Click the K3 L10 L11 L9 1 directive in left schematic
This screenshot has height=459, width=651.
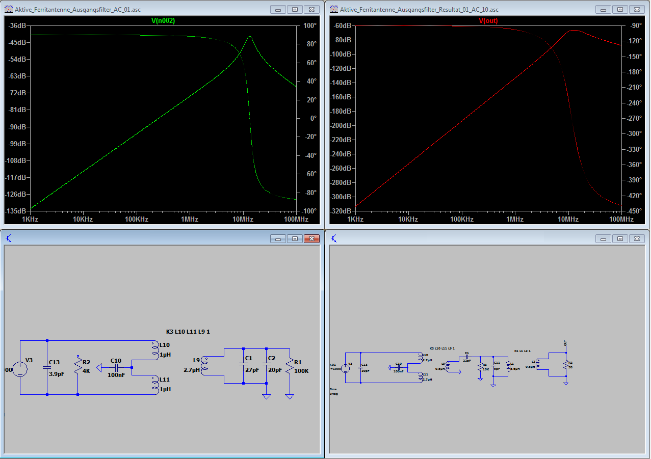[188, 332]
